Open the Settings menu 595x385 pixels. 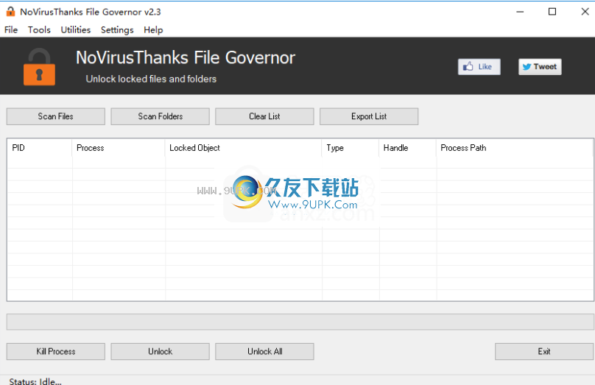coord(117,29)
